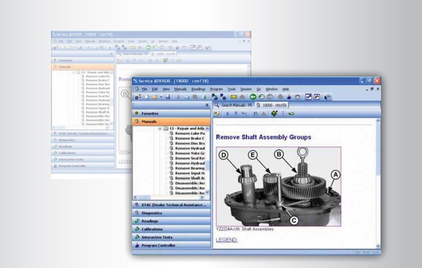
Task: Collapse the '15 - Repair and Adj' folder, front window
Action: click(160, 128)
